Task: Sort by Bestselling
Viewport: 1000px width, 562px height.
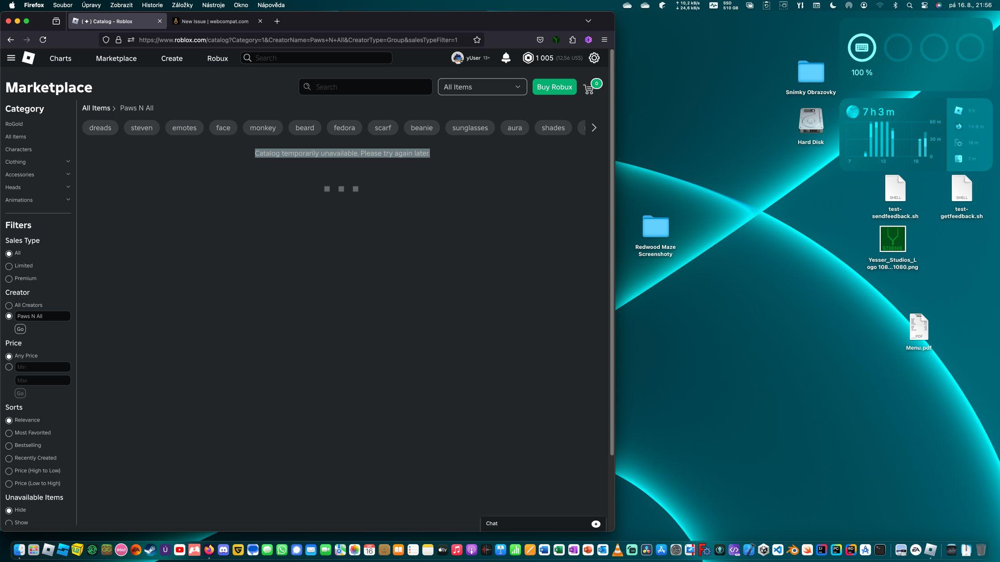Action: click(9, 446)
